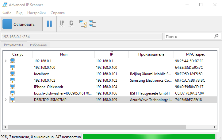This screenshot has height=140, width=222.
Task: Click MAC address 50:EC:50:18:E5:60
Action: [x=189, y=74]
